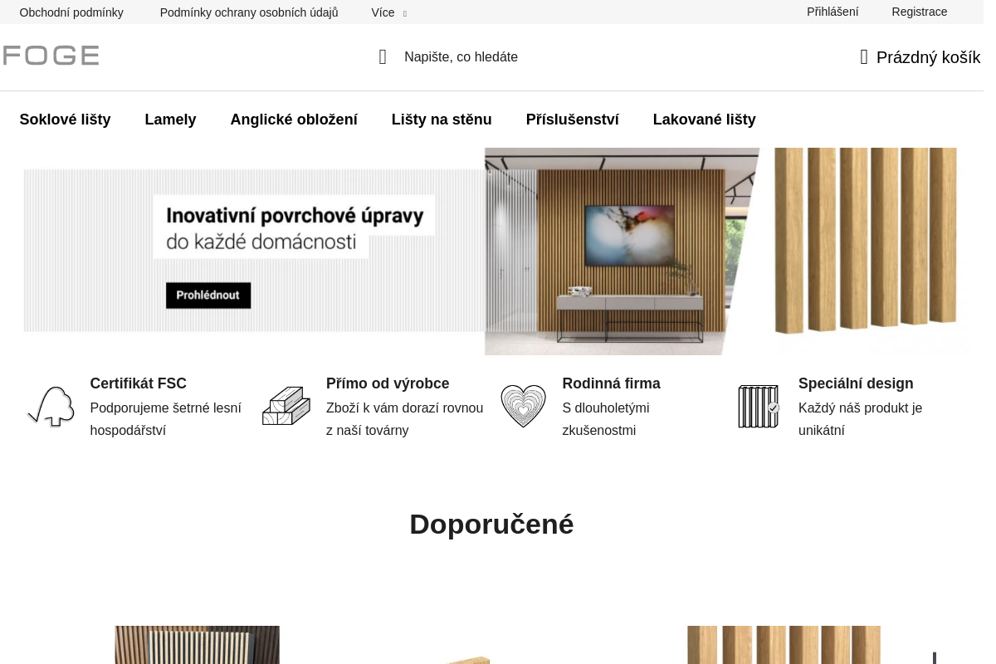Click the family firm heart icon
996x664 pixels.
(523, 407)
